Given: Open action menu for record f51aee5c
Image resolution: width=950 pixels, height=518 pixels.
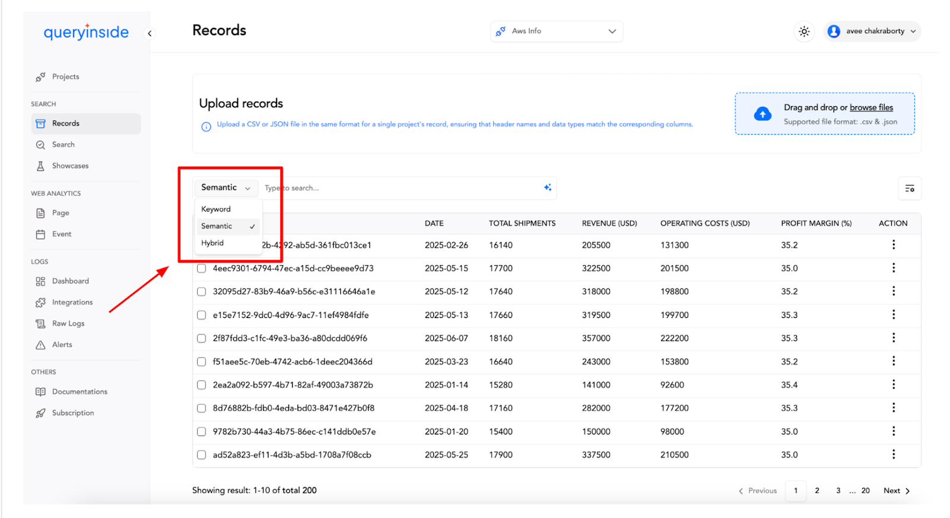Looking at the screenshot, I should (893, 361).
